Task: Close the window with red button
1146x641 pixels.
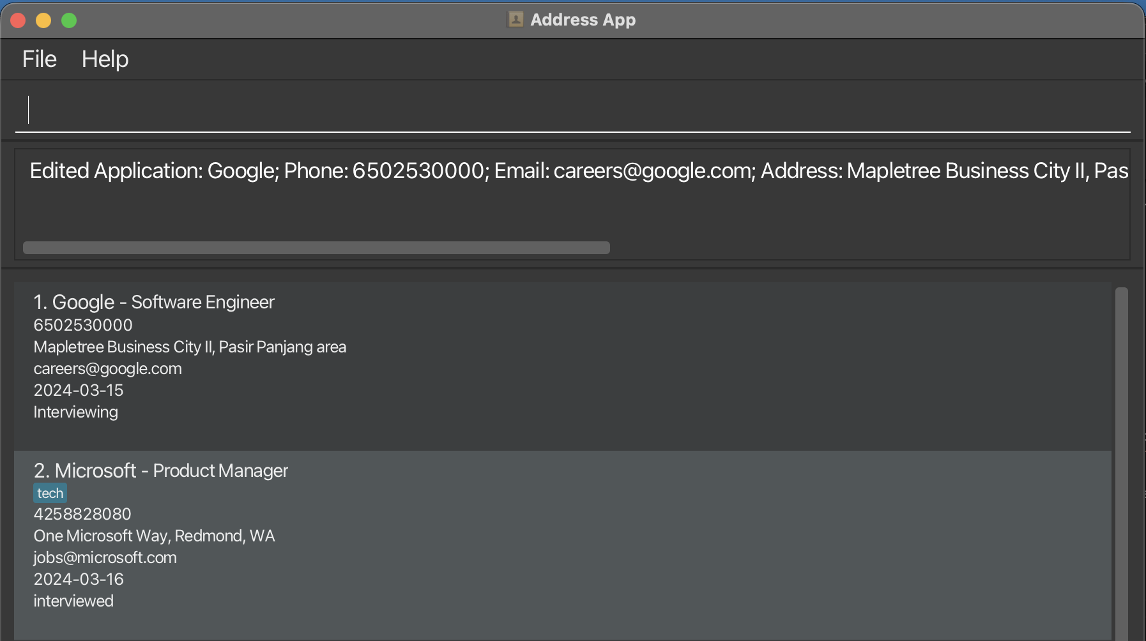Action: (x=18, y=20)
